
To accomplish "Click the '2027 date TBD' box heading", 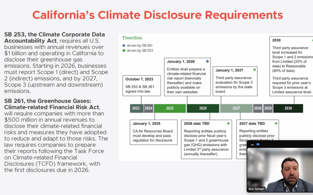I will tap(252, 123).
